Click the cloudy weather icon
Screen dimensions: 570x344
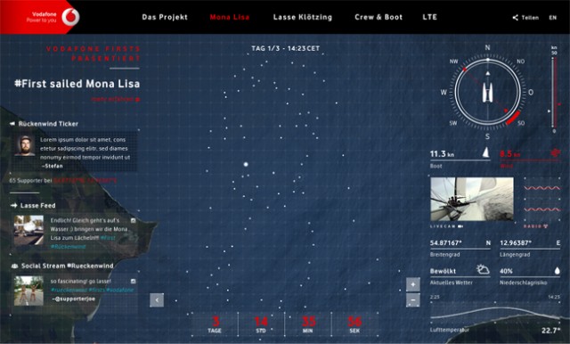[x=483, y=270]
